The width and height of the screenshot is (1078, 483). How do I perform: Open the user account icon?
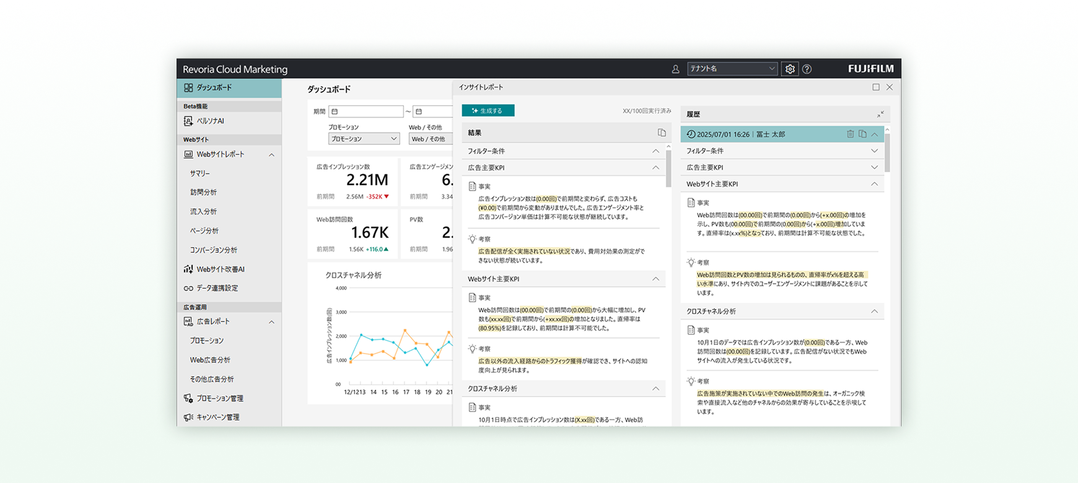point(675,69)
